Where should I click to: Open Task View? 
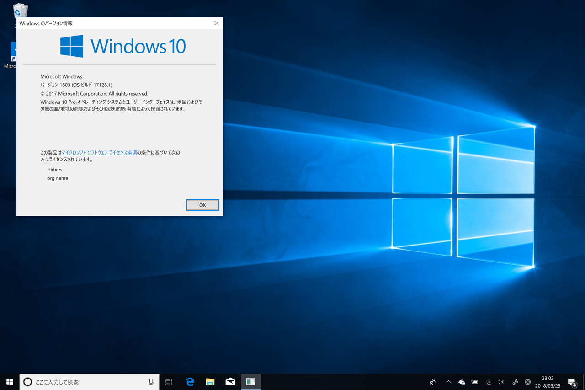pyautogui.click(x=169, y=382)
